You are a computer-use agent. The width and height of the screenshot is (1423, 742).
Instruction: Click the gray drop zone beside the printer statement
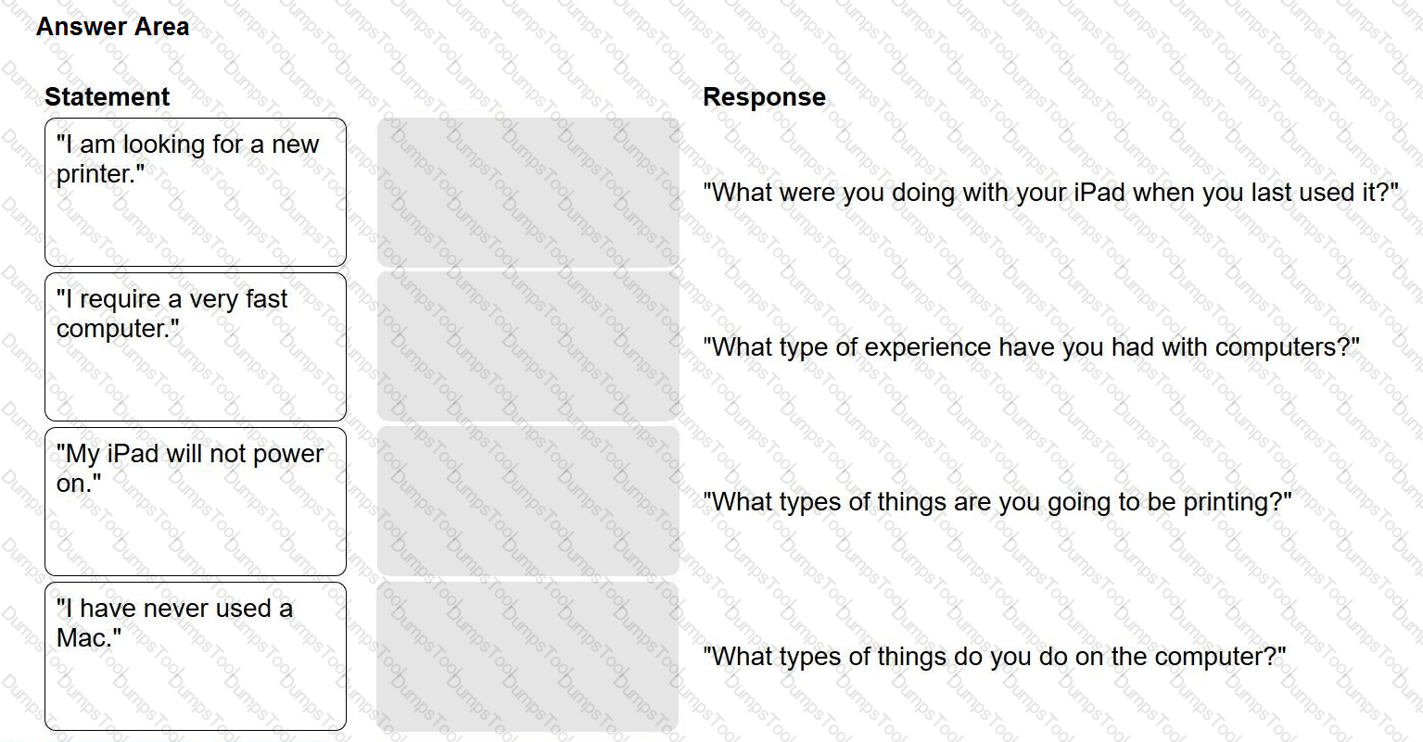coord(528,193)
